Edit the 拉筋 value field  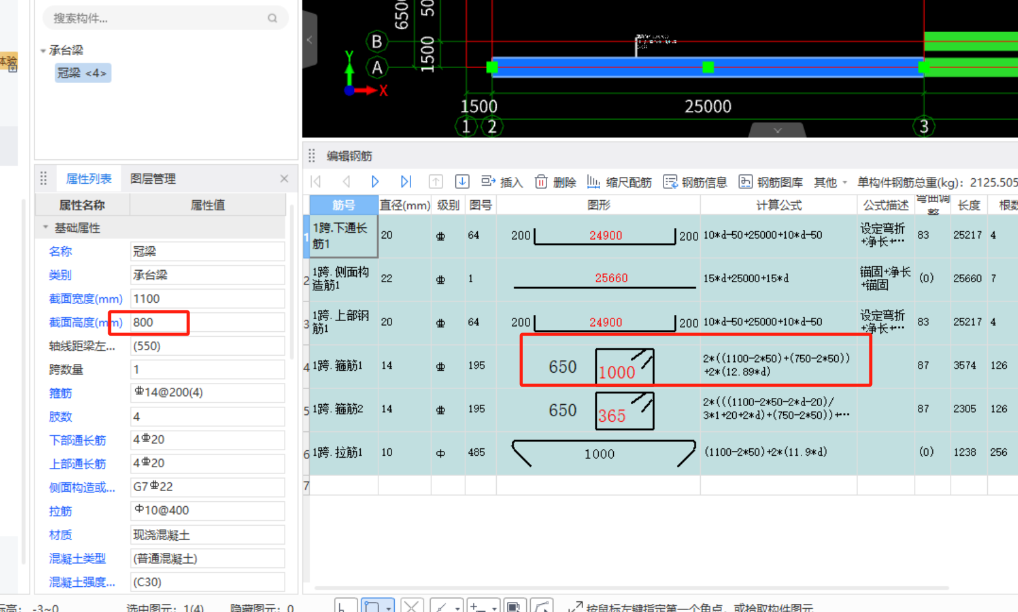click(x=207, y=511)
